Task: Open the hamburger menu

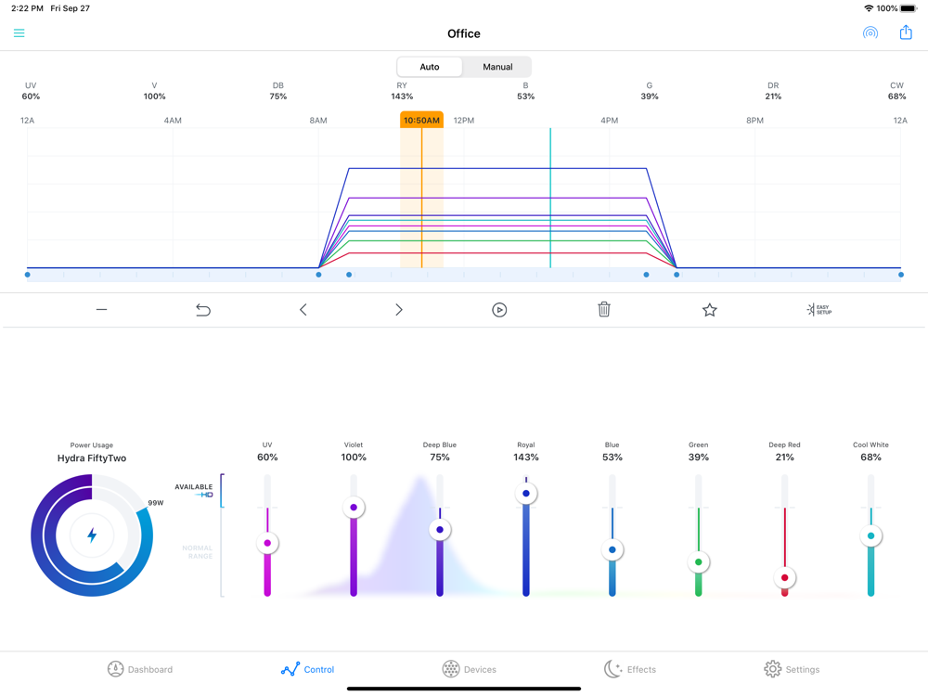Action: pyautogui.click(x=19, y=33)
